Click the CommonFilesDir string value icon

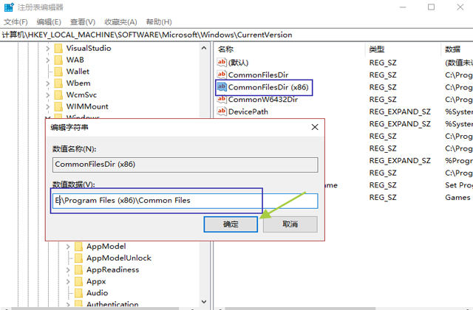[222, 75]
